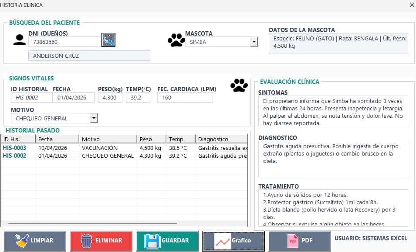Click the ELIMINAR button label
The height and width of the screenshot is (252, 416).
pos(109,240)
